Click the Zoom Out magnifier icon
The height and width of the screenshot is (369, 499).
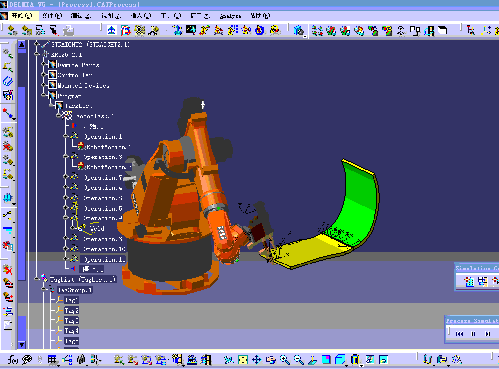(298, 360)
